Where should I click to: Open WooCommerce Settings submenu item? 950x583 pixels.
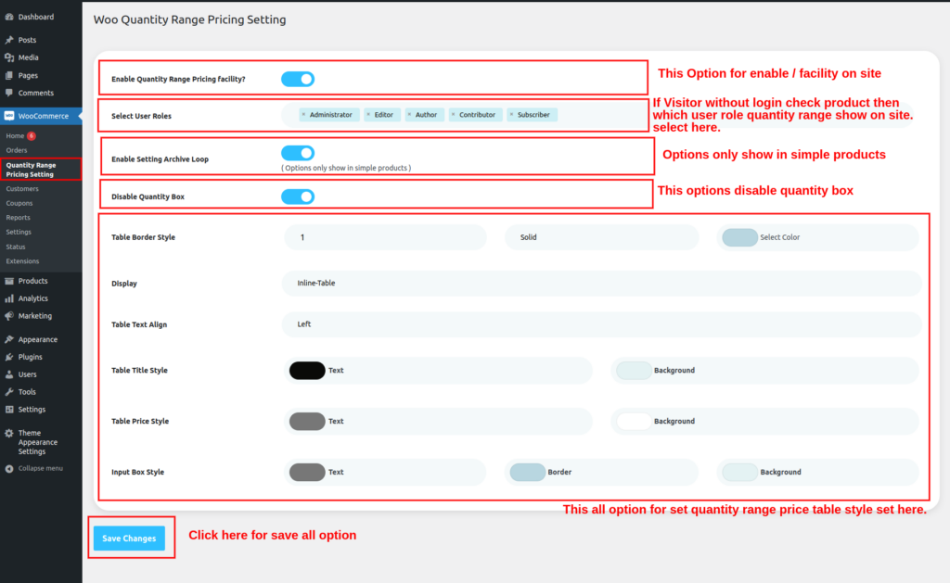tap(19, 232)
